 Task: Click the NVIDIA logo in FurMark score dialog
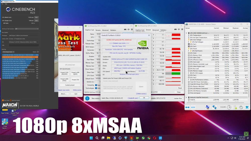(x=143, y=45)
